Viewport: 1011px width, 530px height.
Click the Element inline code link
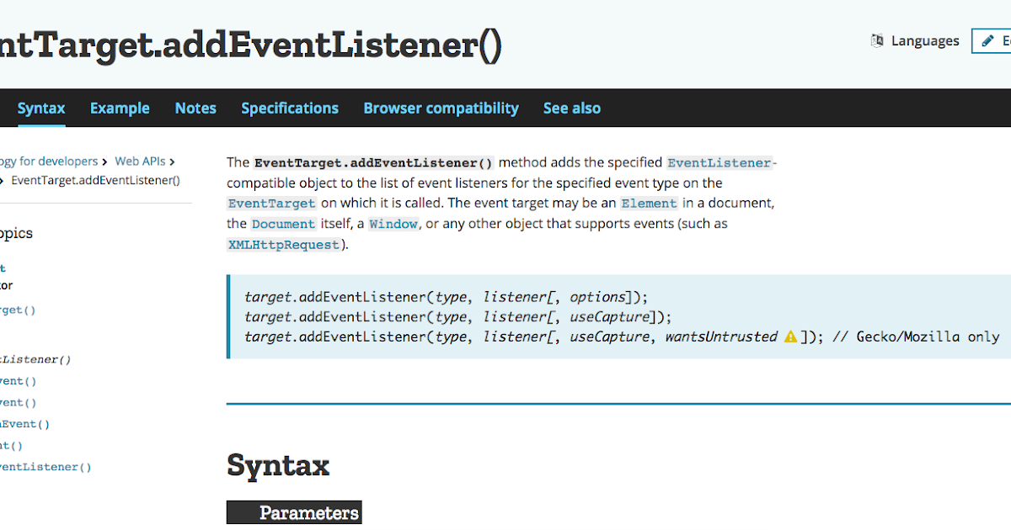click(649, 202)
